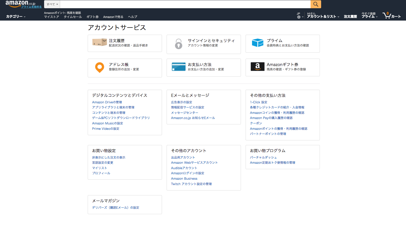Open the JP language selector dropdown

(300, 15)
